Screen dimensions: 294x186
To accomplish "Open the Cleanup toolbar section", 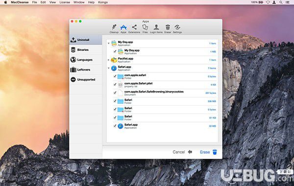I will click(x=114, y=29).
